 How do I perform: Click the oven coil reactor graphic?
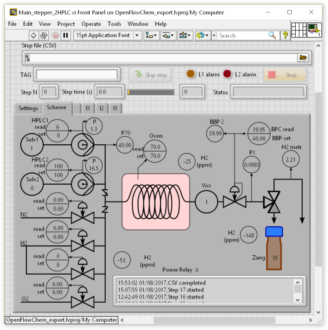click(x=156, y=202)
